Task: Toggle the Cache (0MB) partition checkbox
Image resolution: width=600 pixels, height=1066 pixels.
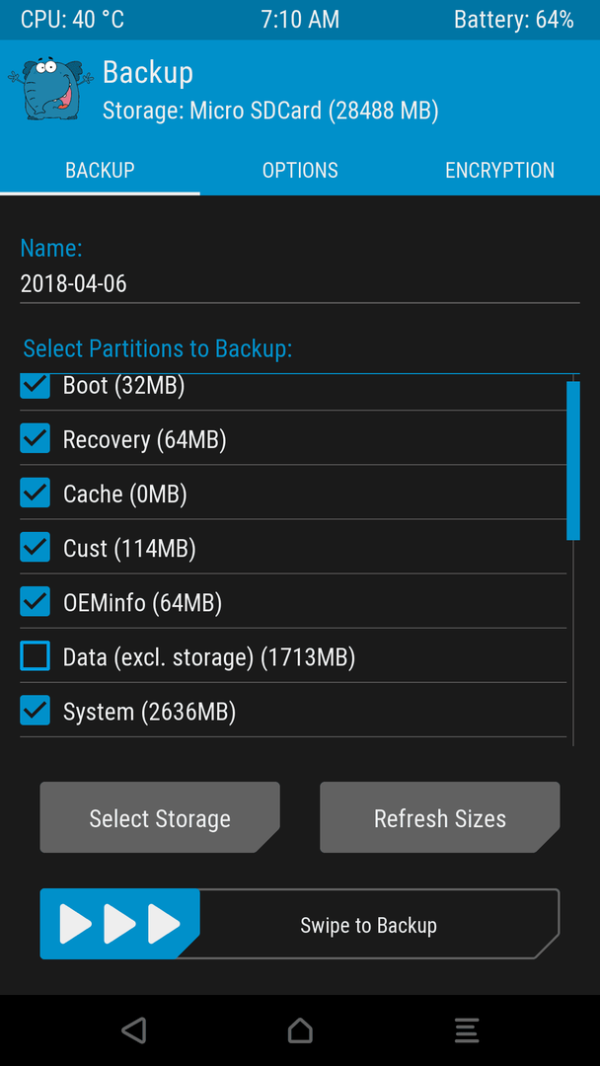Action: (35, 493)
